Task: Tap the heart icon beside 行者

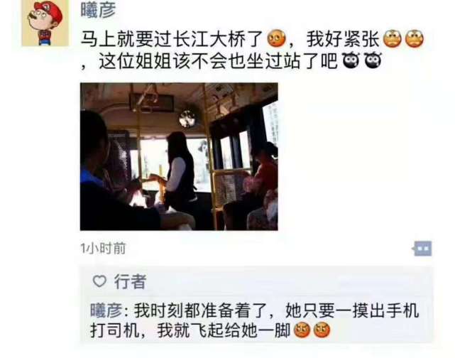Action: tap(99, 281)
